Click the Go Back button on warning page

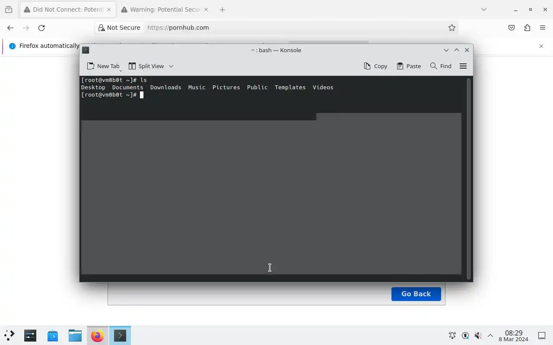click(416, 294)
